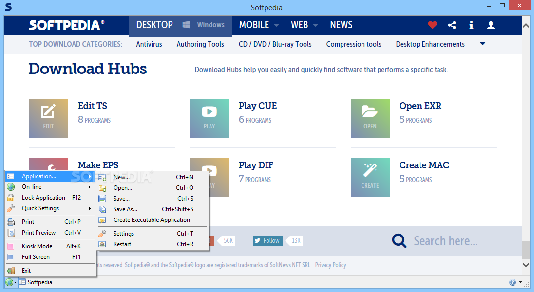
Task: Click the magnifier search icon
Action: pyautogui.click(x=399, y=240)
